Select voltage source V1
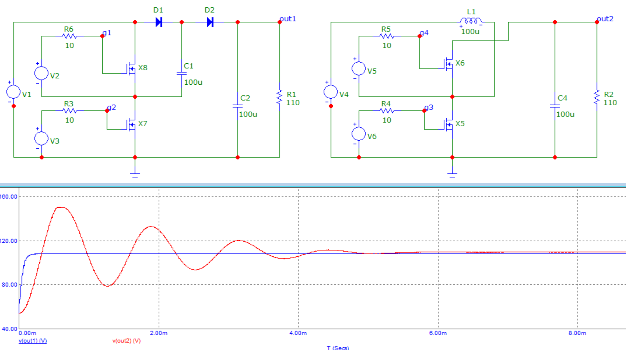This screenshot has width=626, height=350. tap(14, 92)
